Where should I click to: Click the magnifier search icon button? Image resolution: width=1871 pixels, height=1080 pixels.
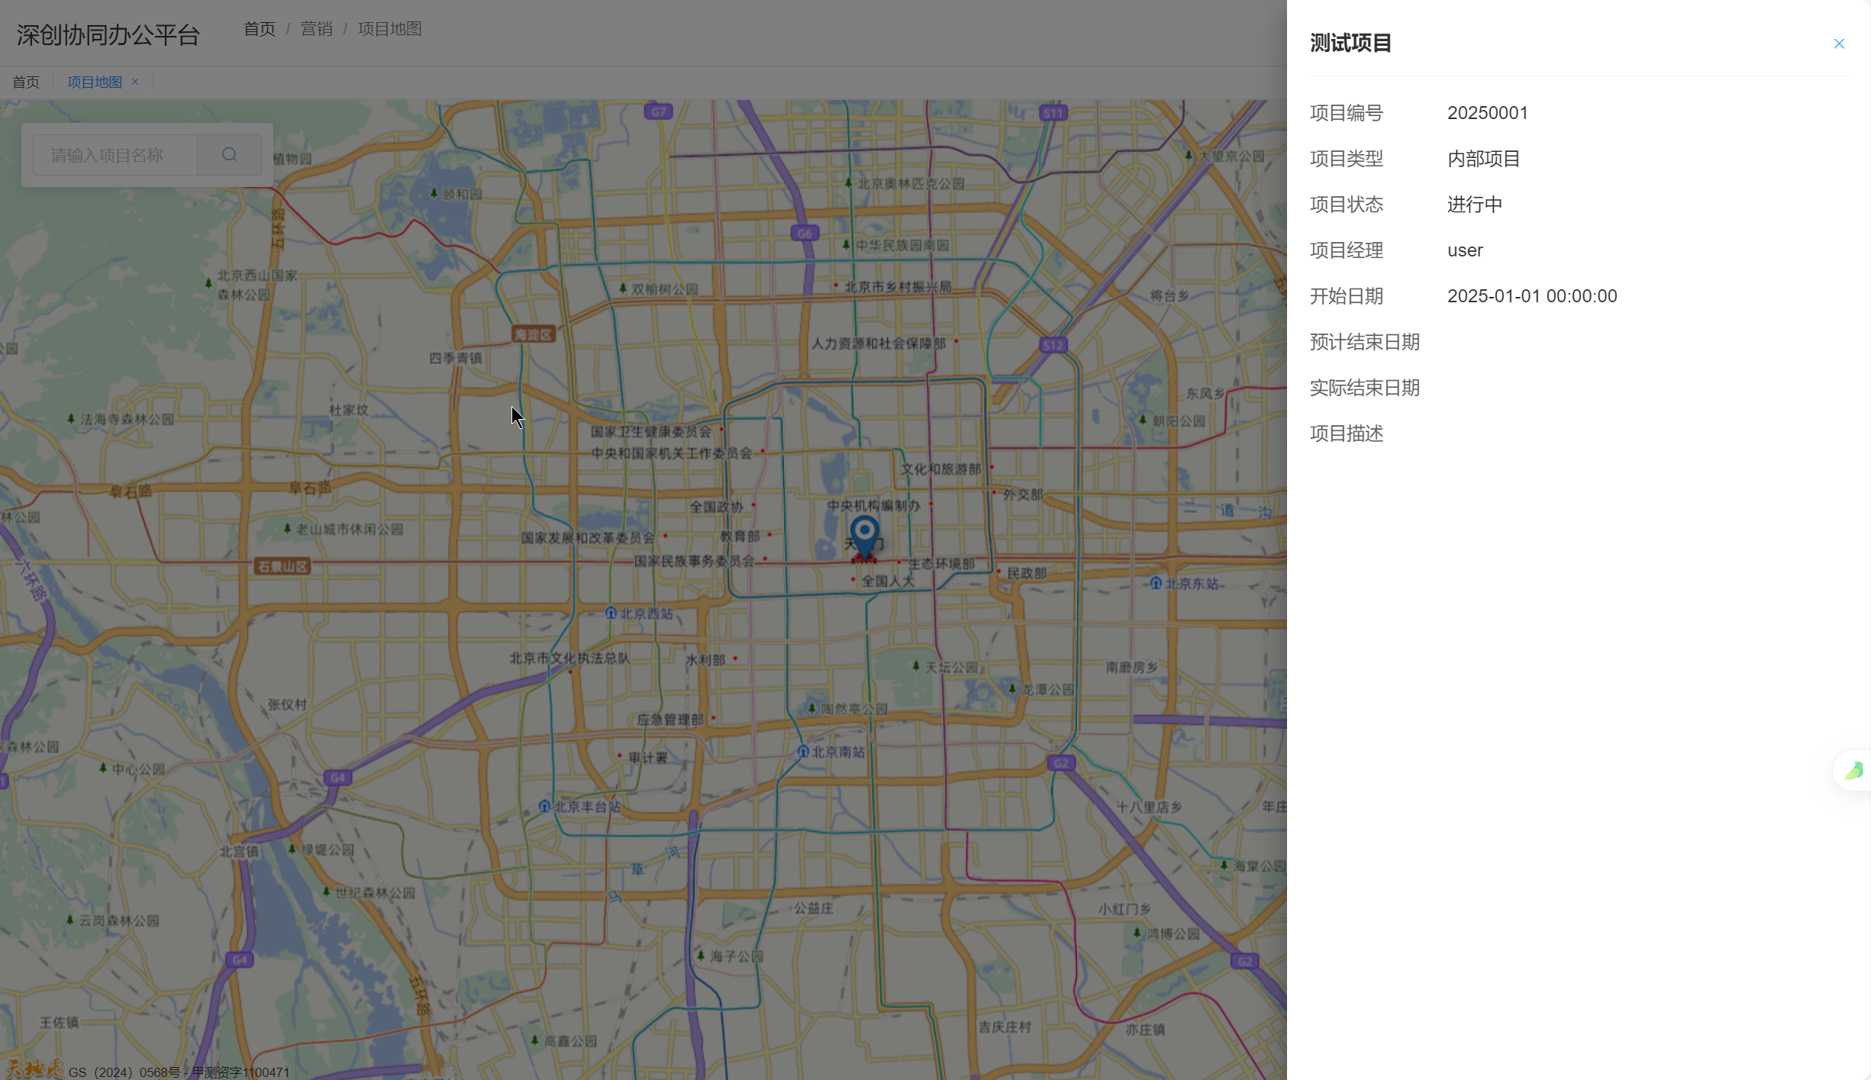pyautogui.click(x=229, y=155)
